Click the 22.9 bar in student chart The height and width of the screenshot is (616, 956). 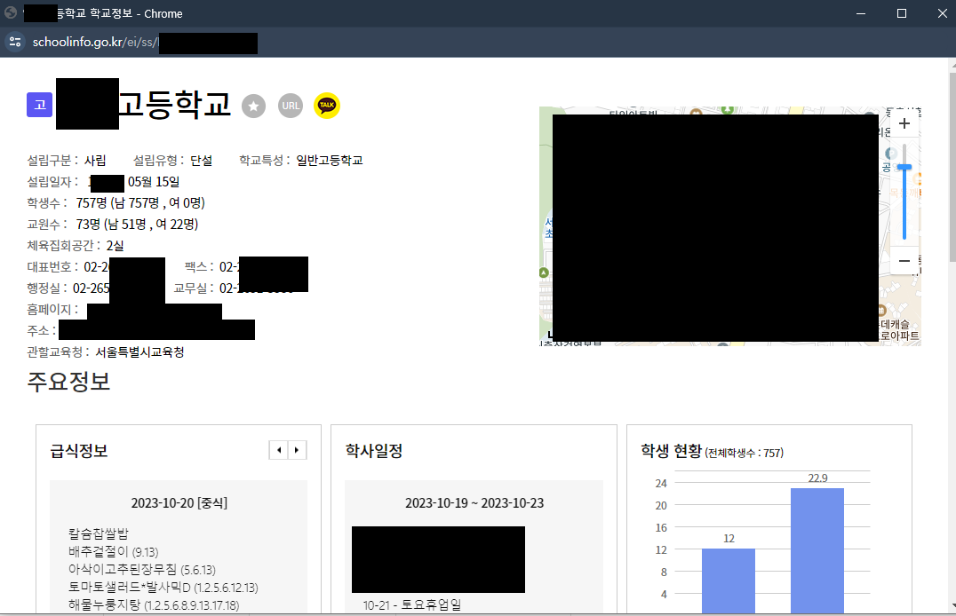(817, 550)
